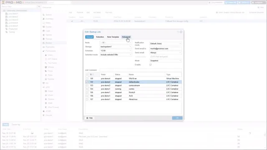267x150 pixels.
Task: Switch to the Note Template tab
Action: tap(113, 37)
